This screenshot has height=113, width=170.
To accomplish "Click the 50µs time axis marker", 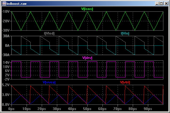I will pos(87,109).
